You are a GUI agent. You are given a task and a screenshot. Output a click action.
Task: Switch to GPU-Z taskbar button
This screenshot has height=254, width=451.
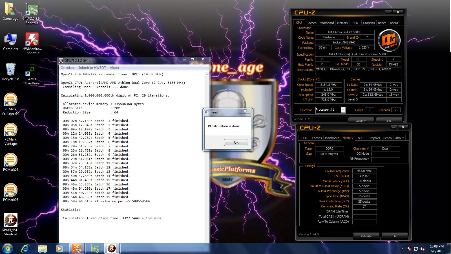click(95, 248)
